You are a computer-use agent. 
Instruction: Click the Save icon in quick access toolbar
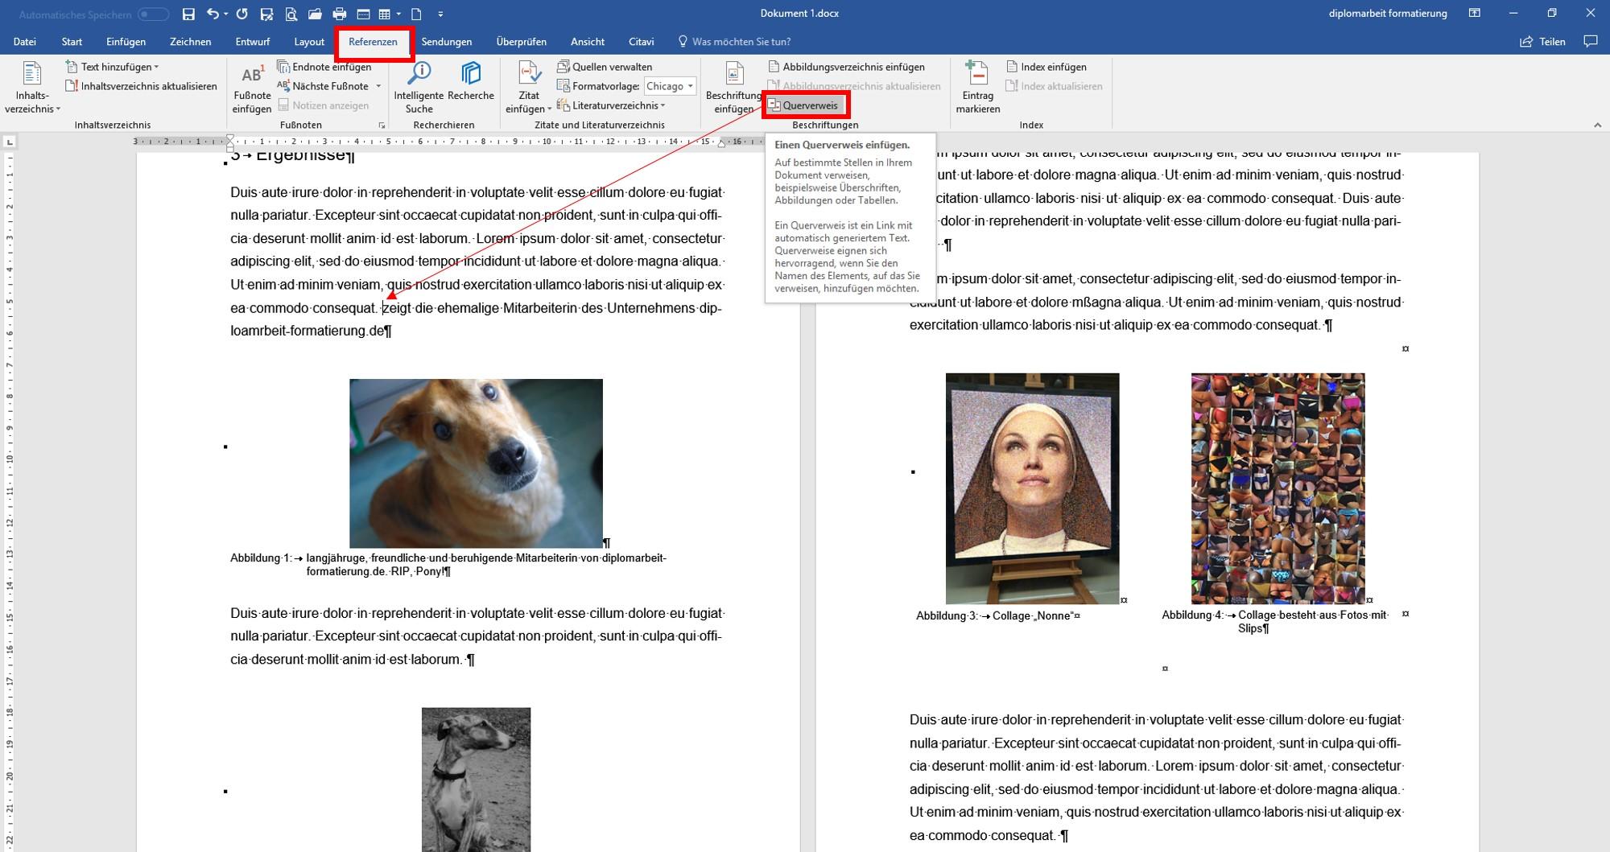click(188, 14)
